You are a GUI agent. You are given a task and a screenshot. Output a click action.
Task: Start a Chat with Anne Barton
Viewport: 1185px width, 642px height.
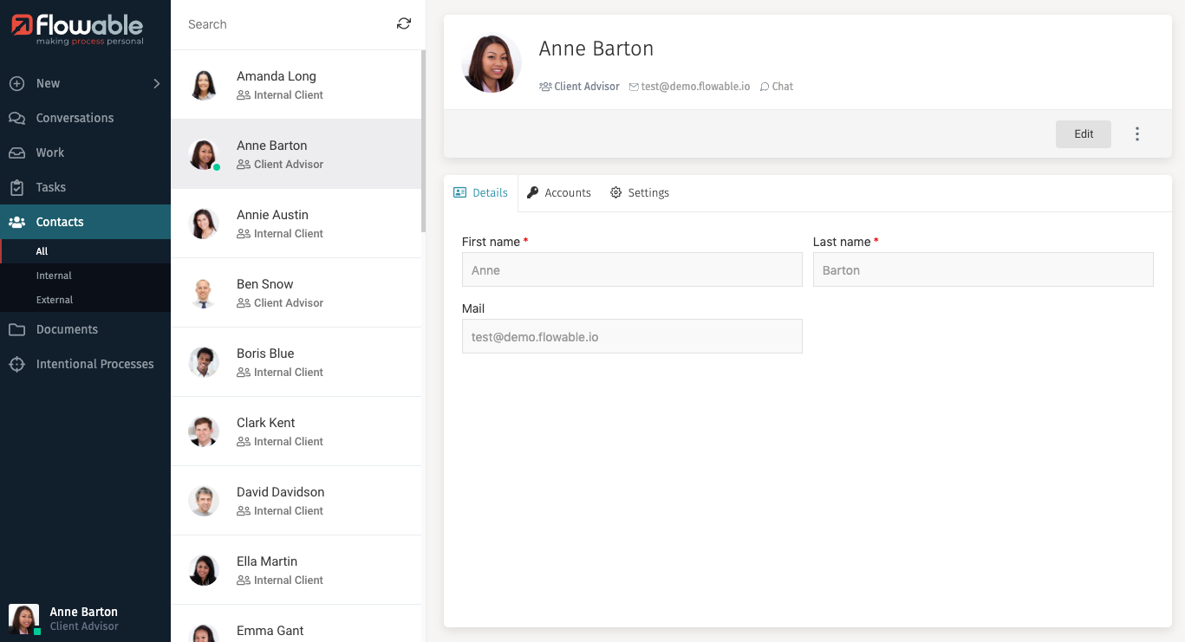pos(777,87)
